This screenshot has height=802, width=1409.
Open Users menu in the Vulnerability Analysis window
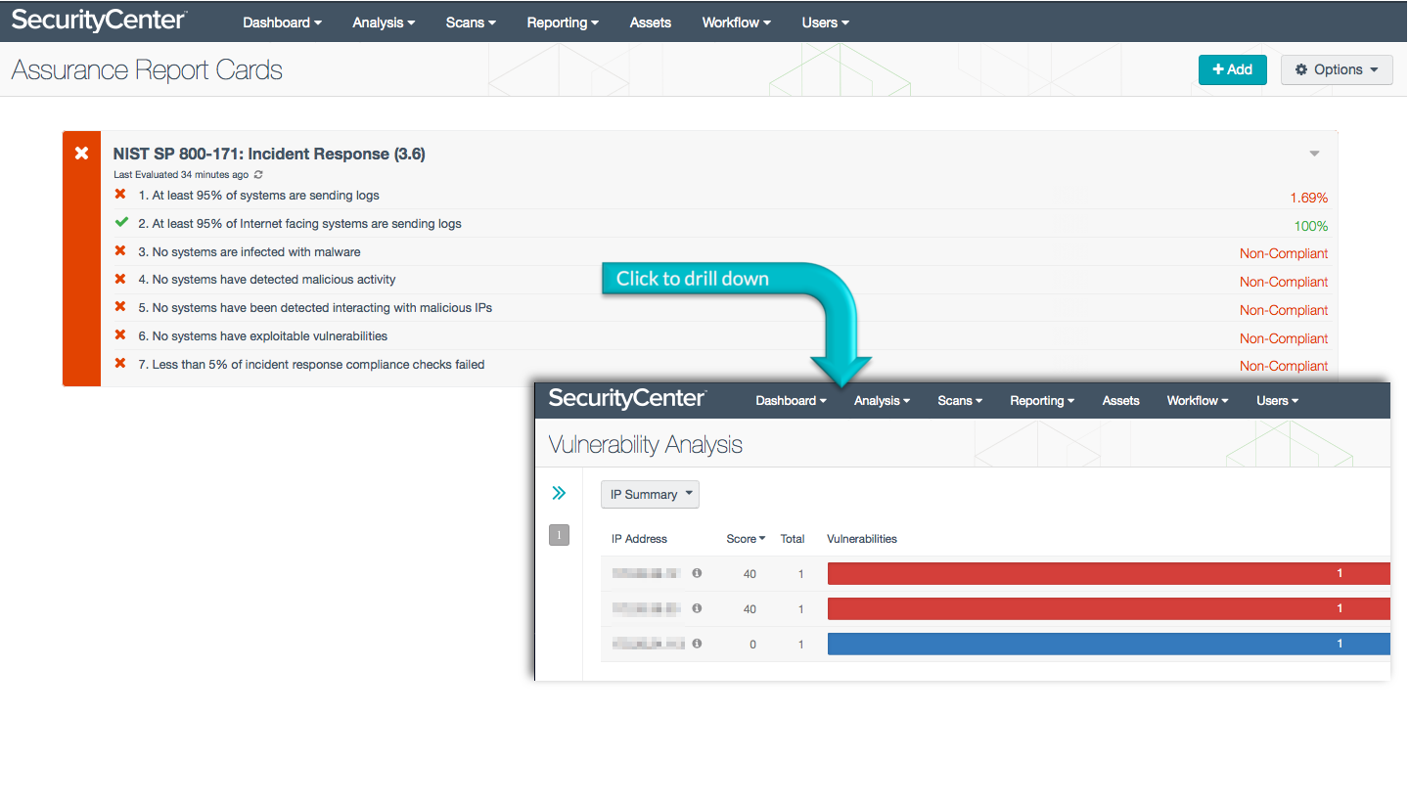point(1278,401)
